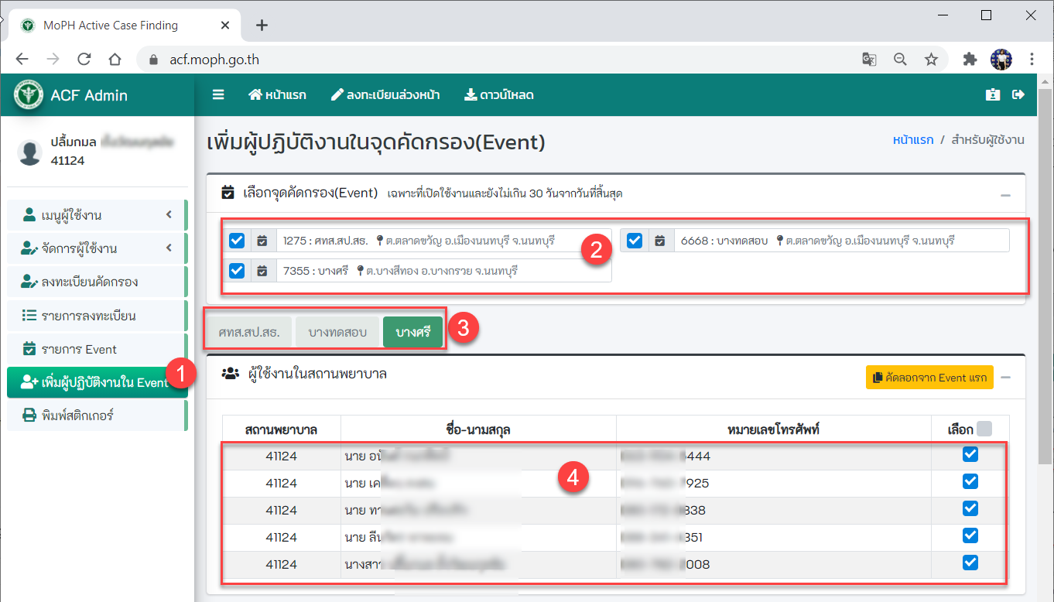
Task: Open Chrome extensions puzzle icon
Action: click(970, 60)
